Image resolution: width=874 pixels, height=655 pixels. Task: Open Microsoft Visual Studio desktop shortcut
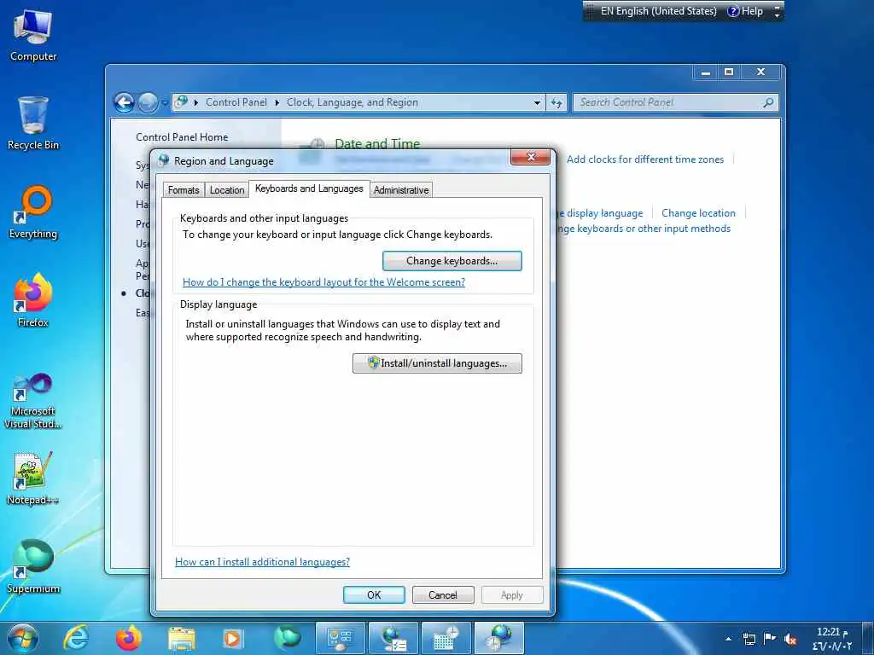pos(33,401)
